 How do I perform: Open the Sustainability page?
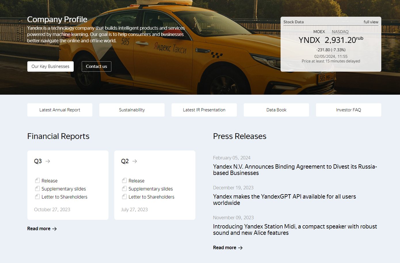[132, 110]
